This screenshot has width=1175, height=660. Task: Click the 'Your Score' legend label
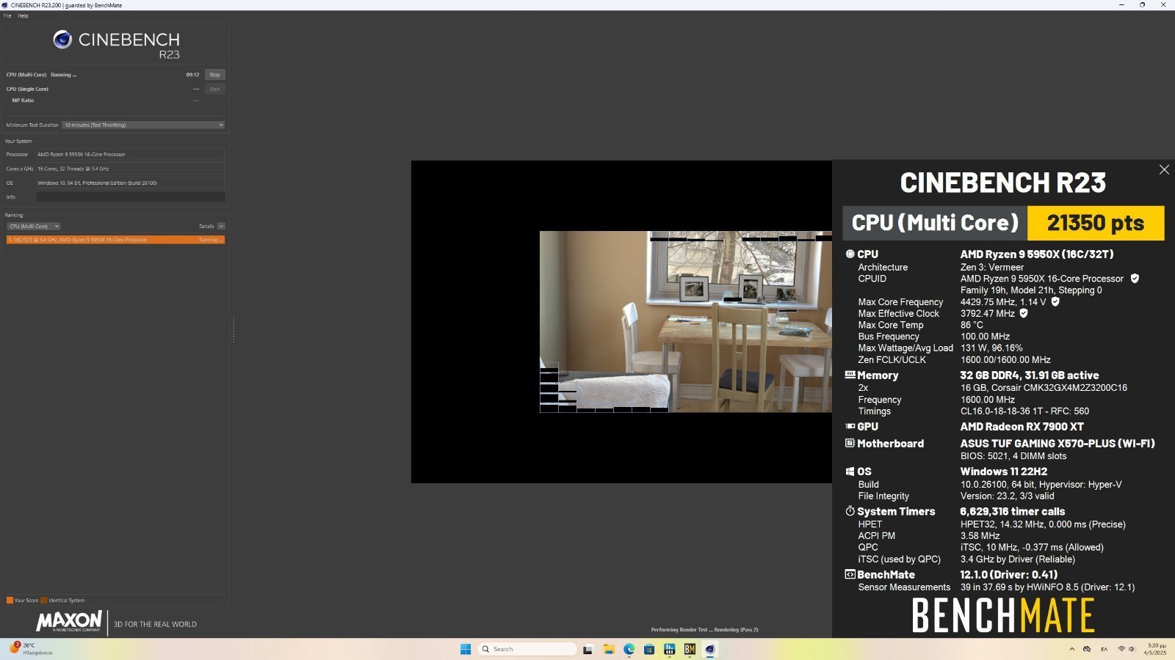[26, 600]
